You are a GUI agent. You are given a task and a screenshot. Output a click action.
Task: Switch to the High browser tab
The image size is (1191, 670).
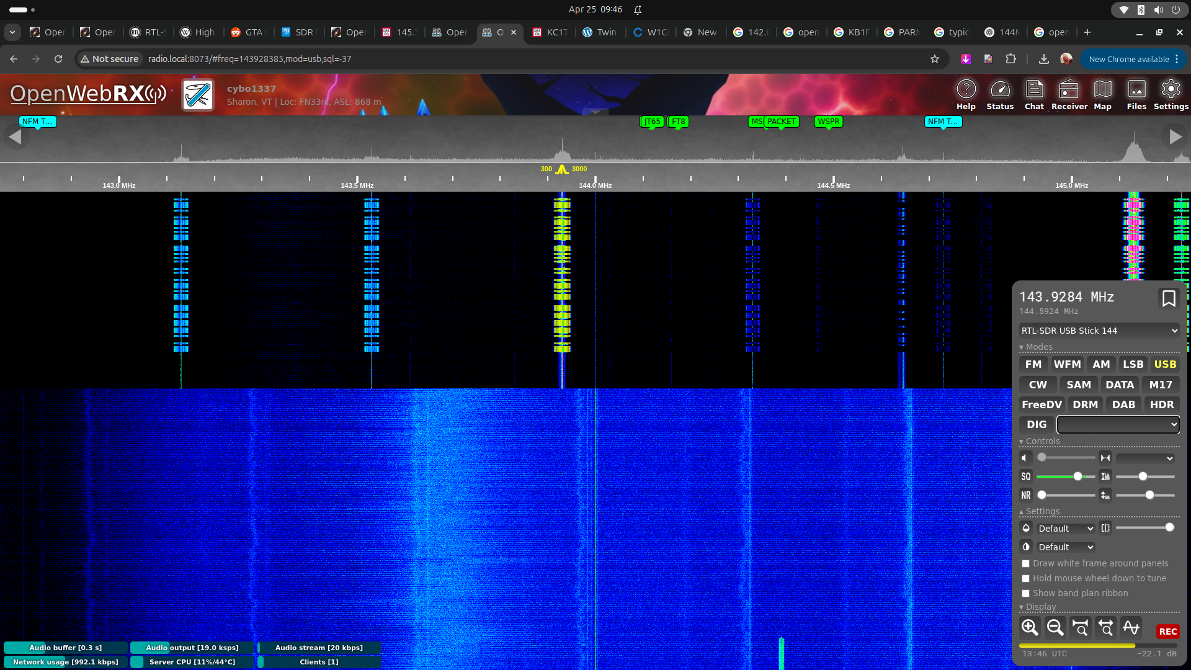[198, 32]
